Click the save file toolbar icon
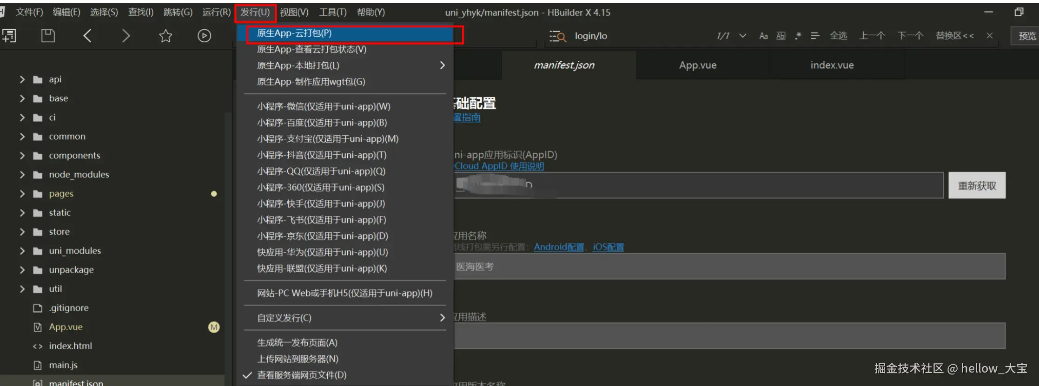1039x386 pixels. [48, 36]
